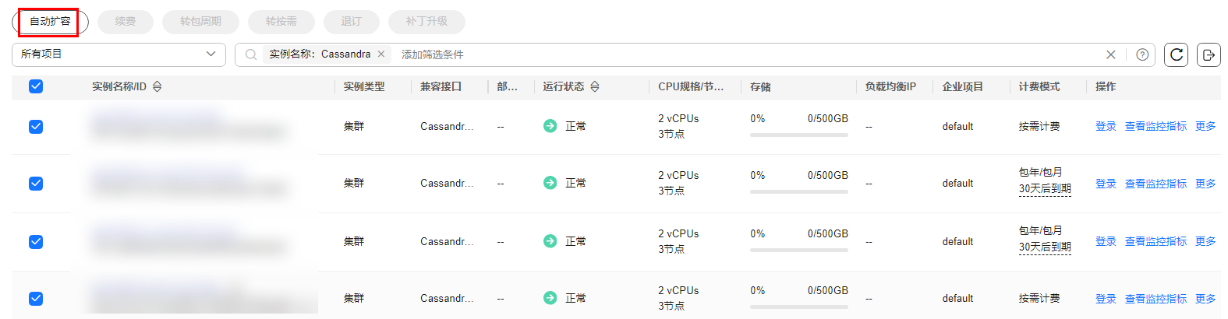
Task: Toggle the select-all header checkbox
Action: click(36, 86)
